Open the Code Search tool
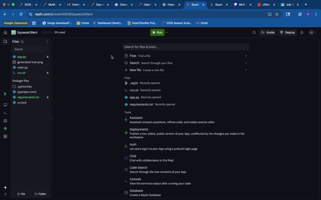 (x=186, y=169)
